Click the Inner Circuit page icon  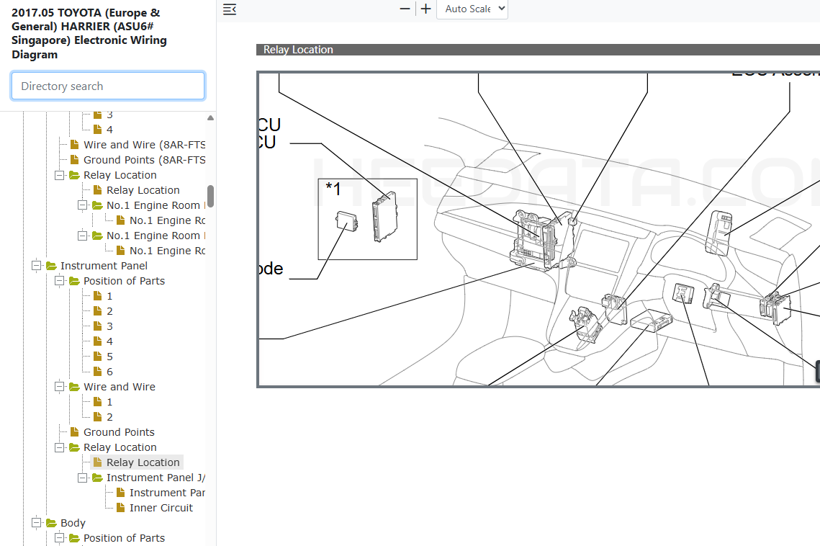tap(121, 508)
